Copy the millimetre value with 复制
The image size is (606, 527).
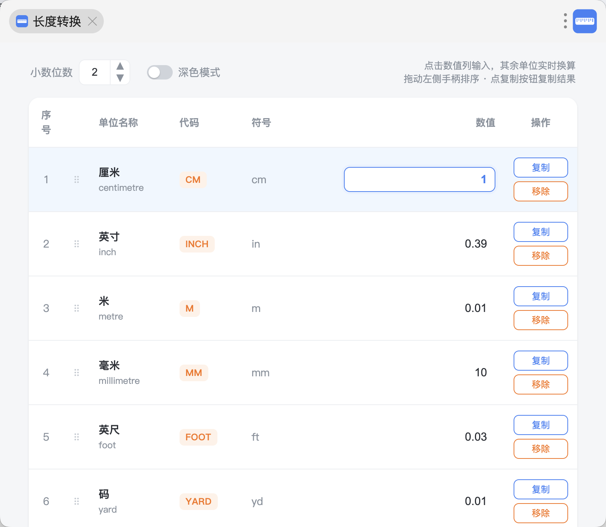[540, 360]
